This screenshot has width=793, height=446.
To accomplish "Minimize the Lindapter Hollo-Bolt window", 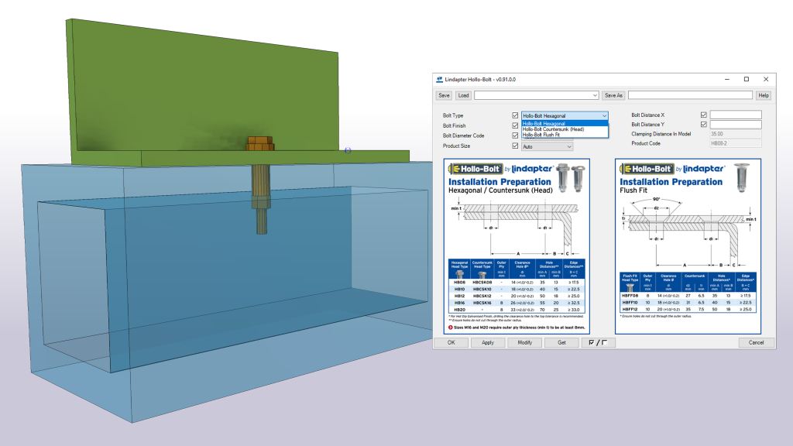I will click(726, 79).
